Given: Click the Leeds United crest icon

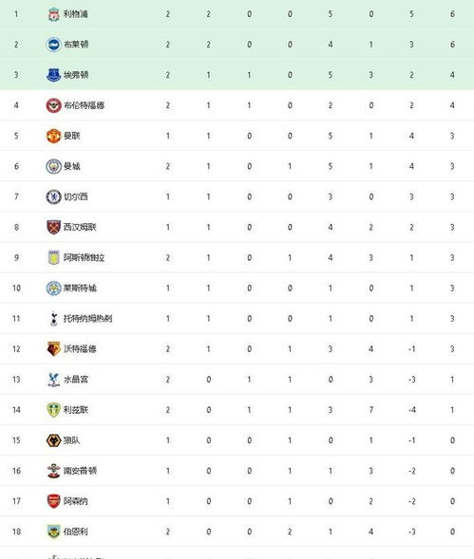Looking at the screenshot, I should tap(53, 410).
